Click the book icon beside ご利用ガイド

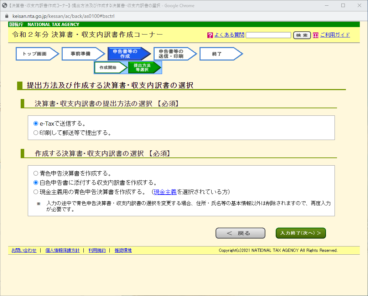click(316, 35)
